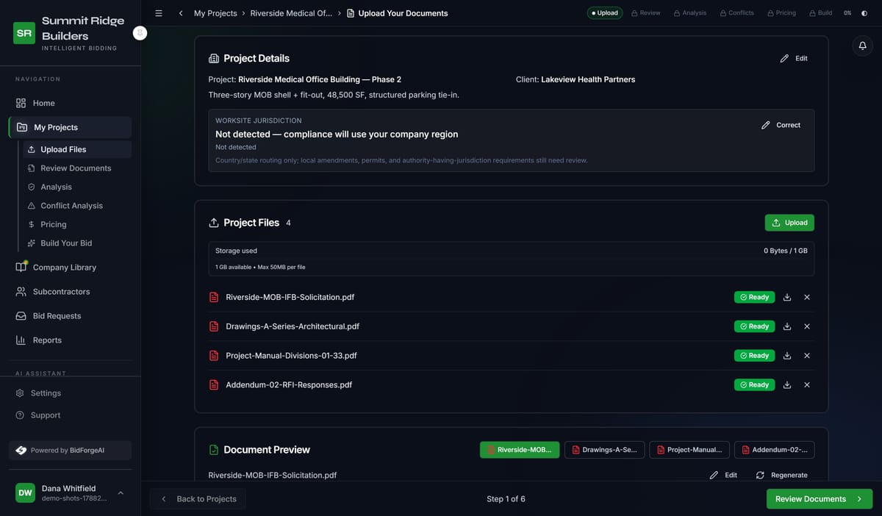Go back using the breadcrumb back arrow
Image resolution: width=882 pixels, height=516 pixels.
click(x=181, y=13)
